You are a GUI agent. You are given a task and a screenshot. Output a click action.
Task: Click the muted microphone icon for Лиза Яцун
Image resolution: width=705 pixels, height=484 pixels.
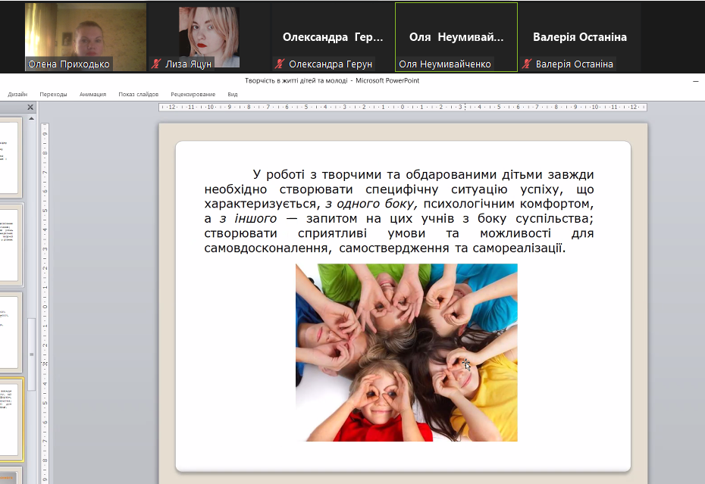[x=157, y=64]
